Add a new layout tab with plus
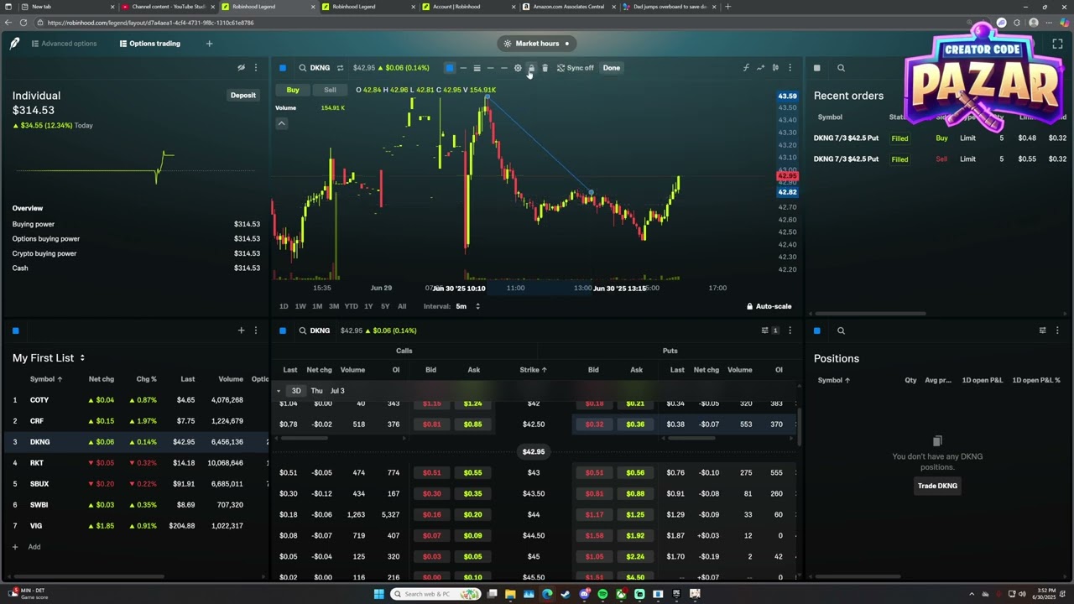 click(x=209, y=44)
